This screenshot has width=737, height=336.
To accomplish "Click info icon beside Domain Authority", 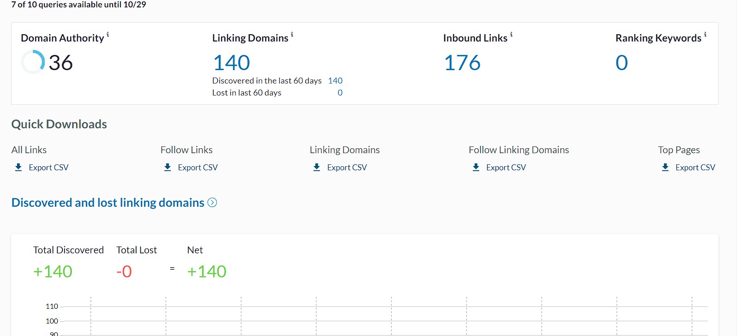I will click(108, 35).
